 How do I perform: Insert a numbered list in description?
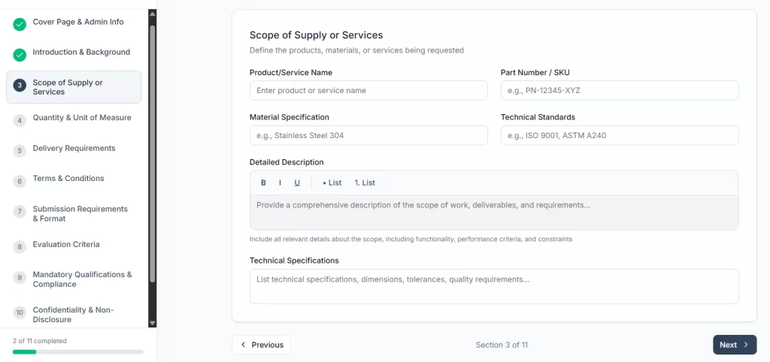[x=365, y=183]
